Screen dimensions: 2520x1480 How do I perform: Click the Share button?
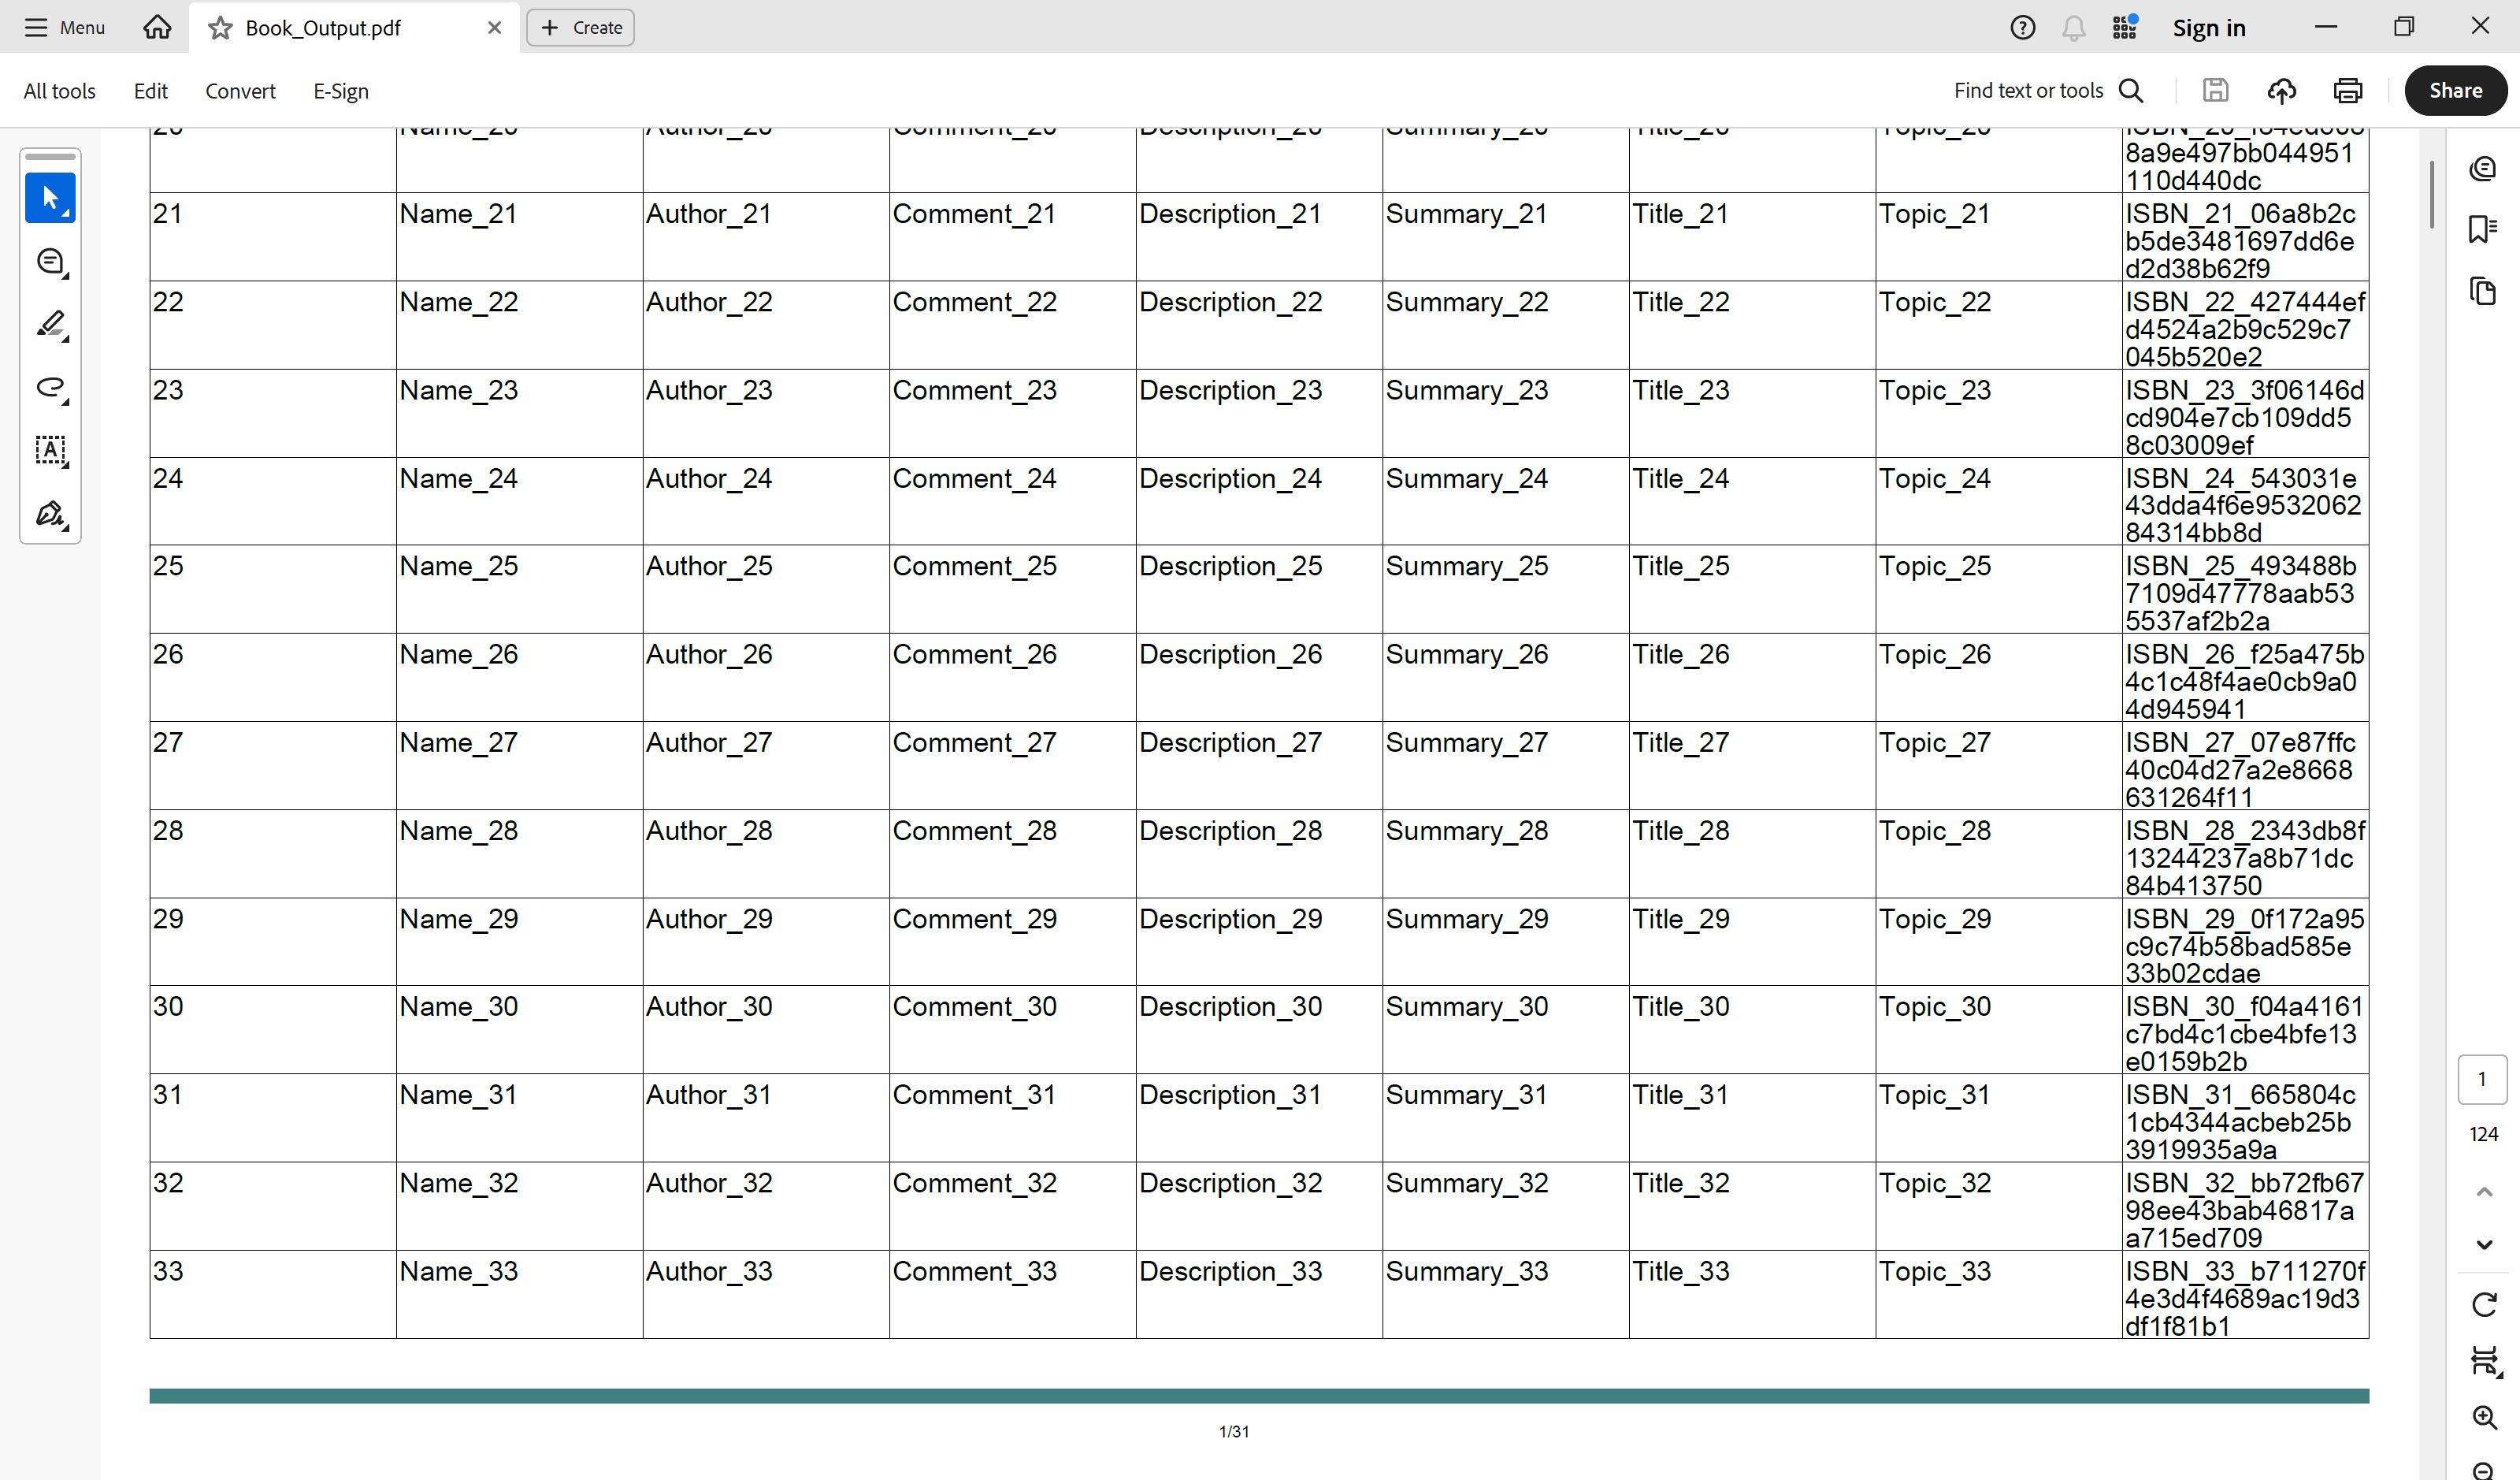point(2456,90)
